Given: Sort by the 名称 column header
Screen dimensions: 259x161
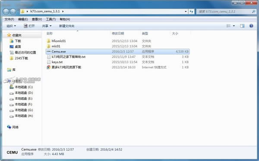Looking at the screenshot, I should [49, 34].
